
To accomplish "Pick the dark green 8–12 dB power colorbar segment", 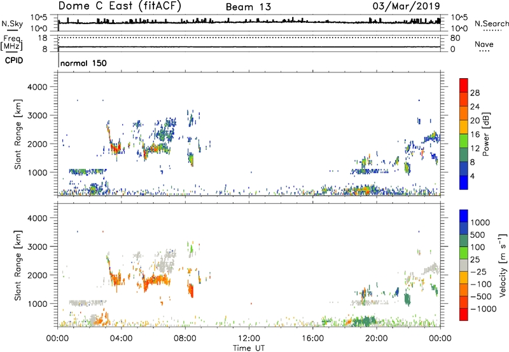I will click(x=464, y=155).
